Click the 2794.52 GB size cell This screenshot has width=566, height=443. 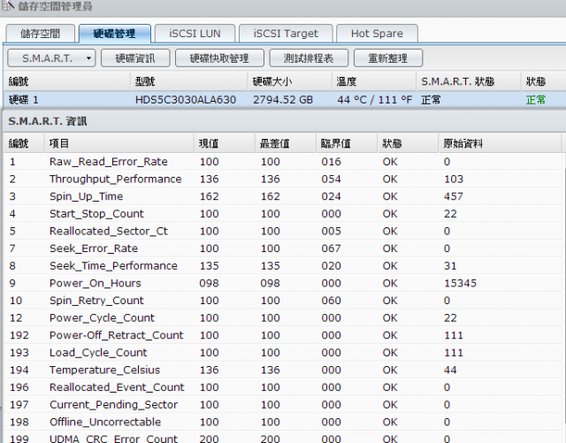pyautogui.click(x=283, y=100)
